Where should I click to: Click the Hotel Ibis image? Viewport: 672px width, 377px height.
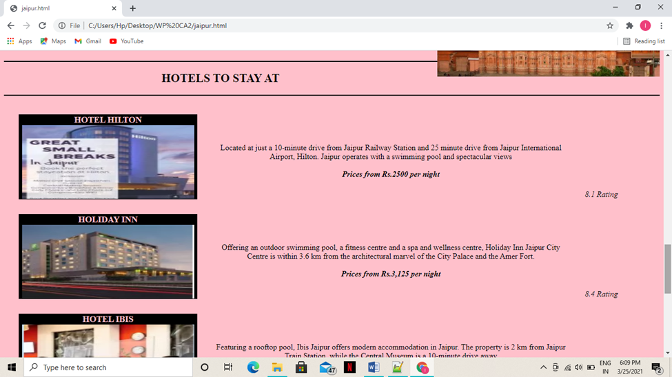tap(108, 341)
